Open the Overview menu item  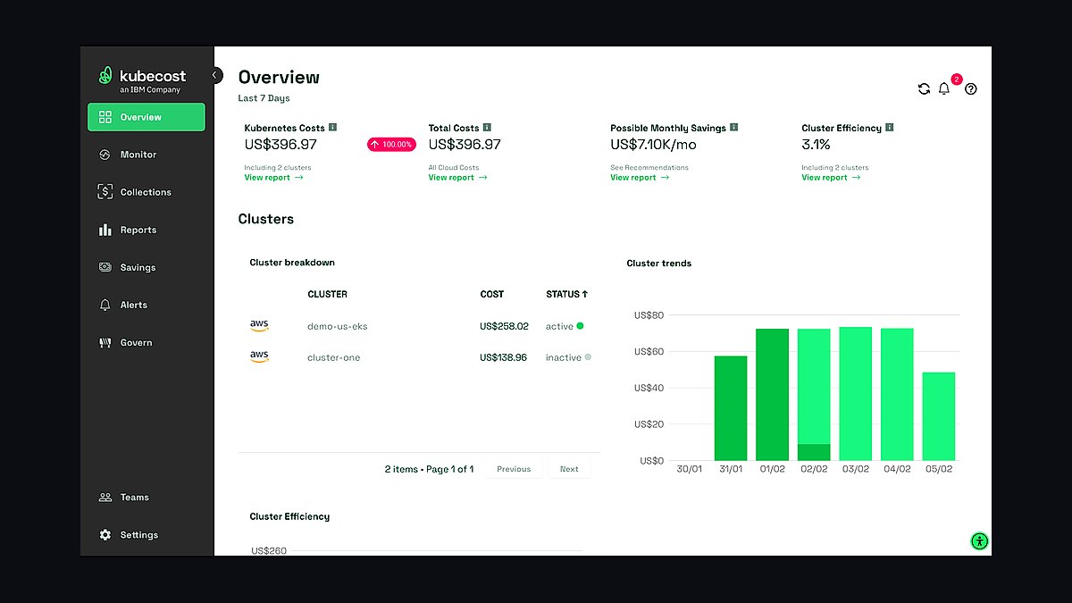(146, 117)
